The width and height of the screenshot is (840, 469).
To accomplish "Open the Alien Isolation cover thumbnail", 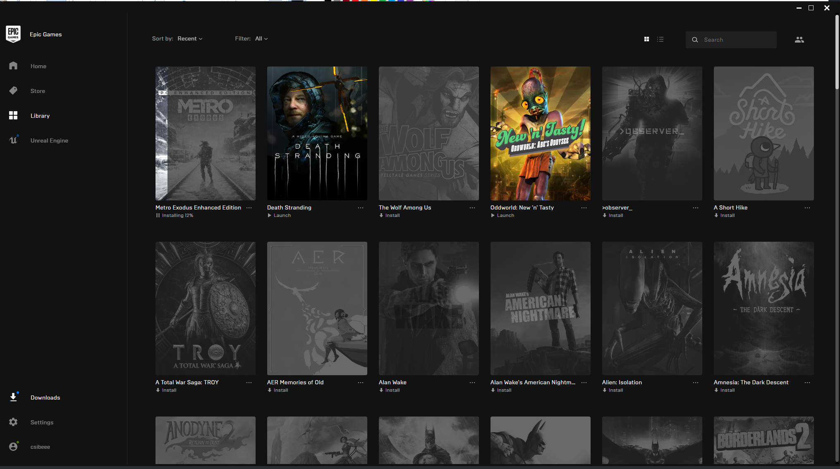I will pos(652,308).
